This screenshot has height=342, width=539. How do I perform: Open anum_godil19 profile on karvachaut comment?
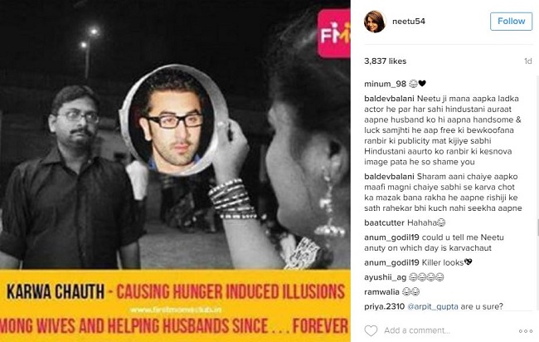point(391,237)
